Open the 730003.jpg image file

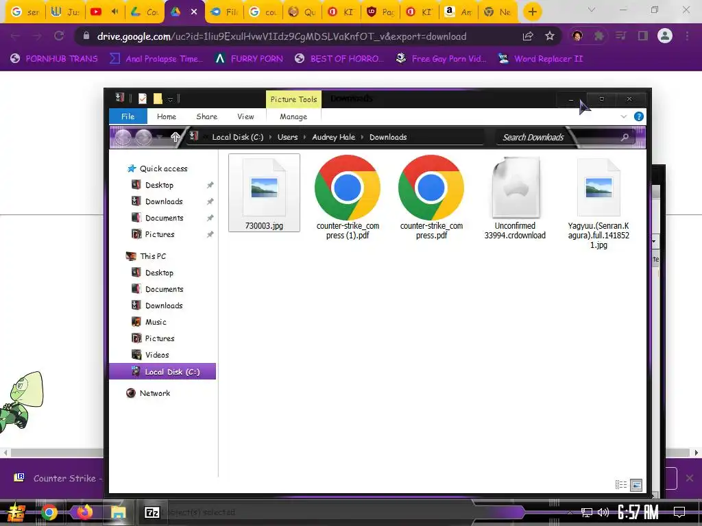264,192
